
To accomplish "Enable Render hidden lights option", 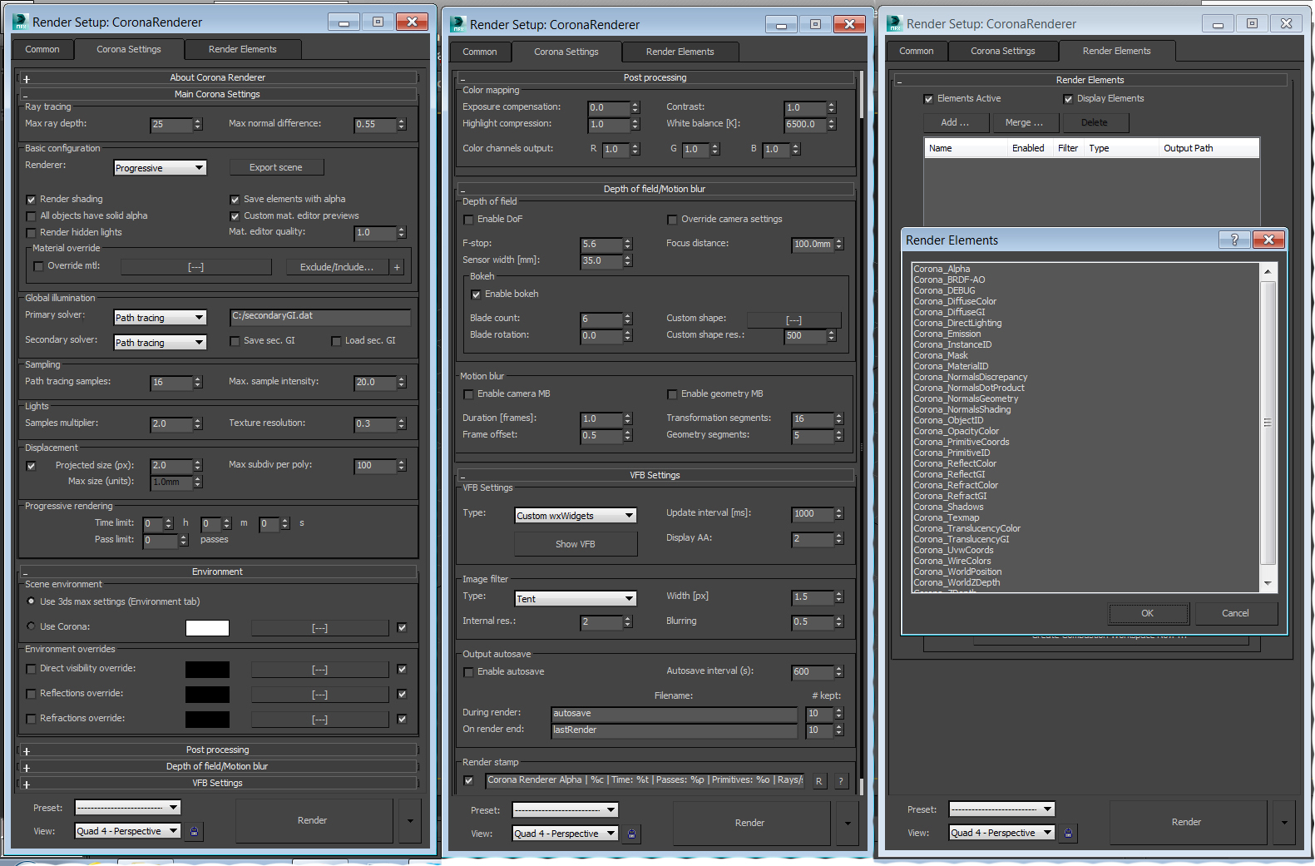I will 32,233.
